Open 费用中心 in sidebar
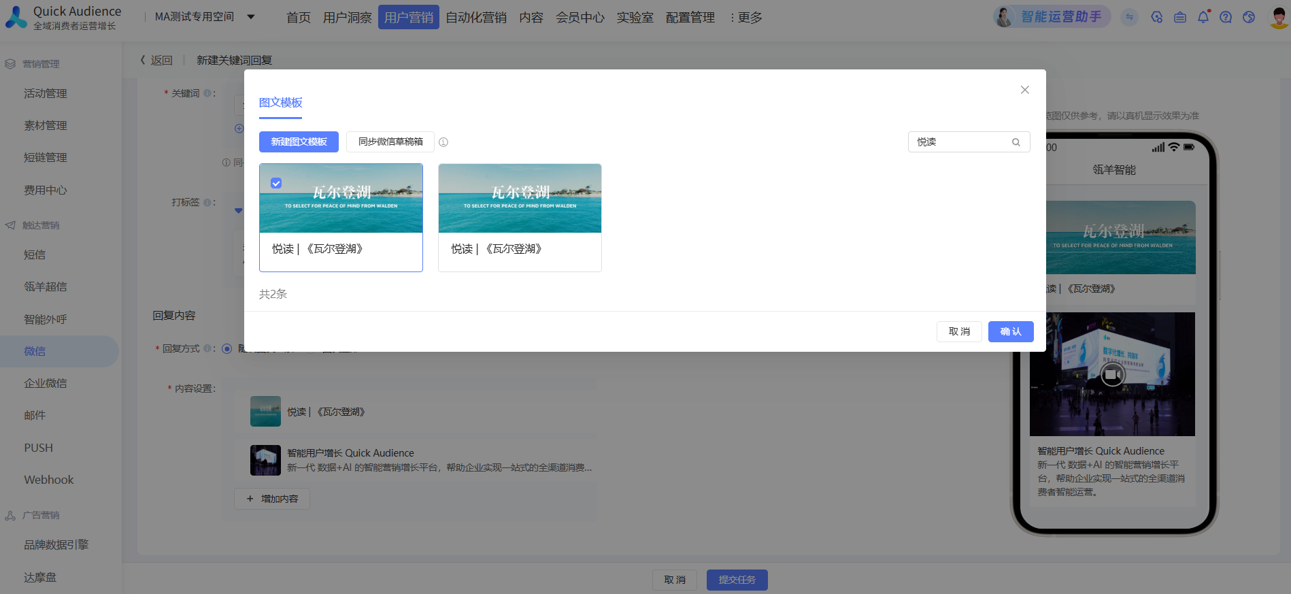Viewport: 1291px width, 594px height. click(x=46, y=190)
